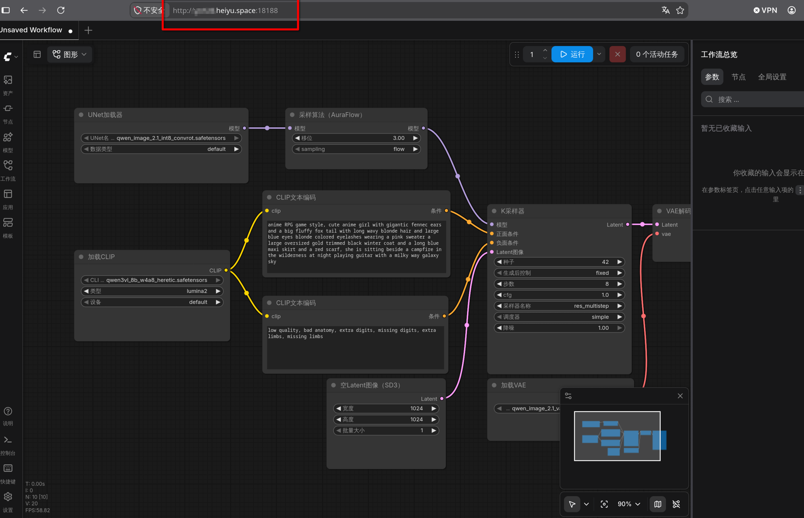Increase the 步数 steps value arrow
The image size is (804, 518).
pyautogui.click(x=620, y=284)
